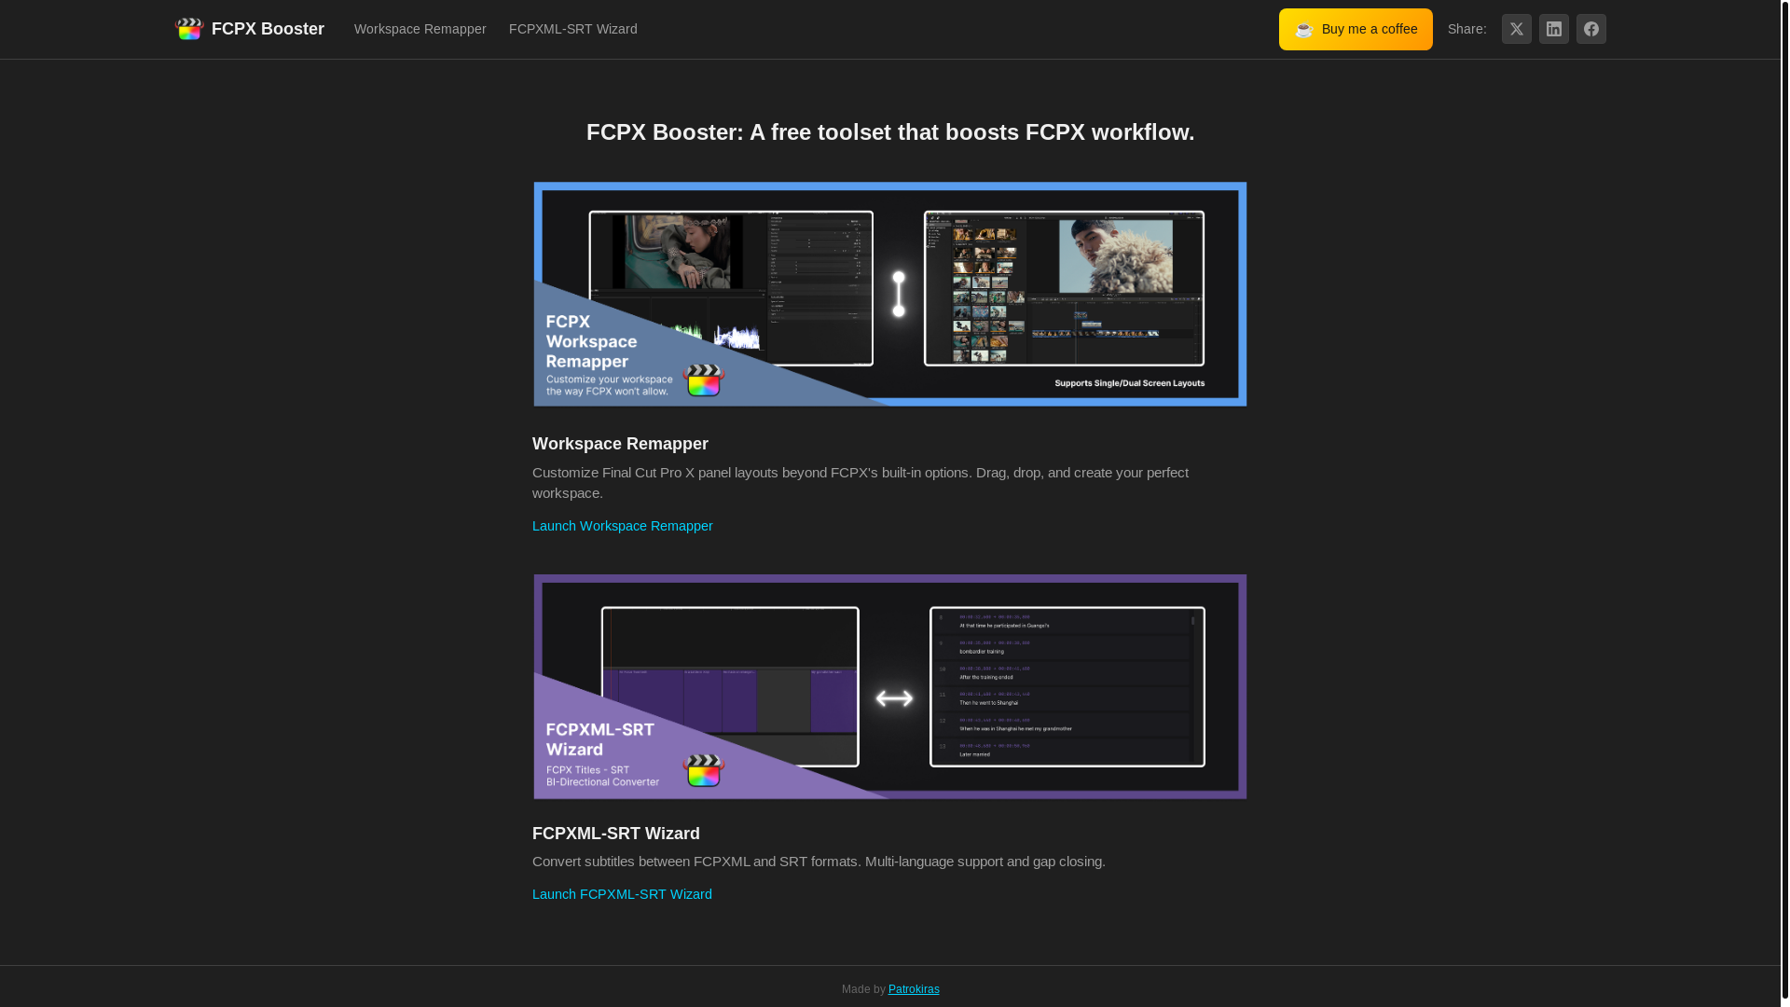Click the FCPX Booster clapperboard logo icon
The width and height of the screenshot is (1790, 1007).
click(x=189, y=29)
